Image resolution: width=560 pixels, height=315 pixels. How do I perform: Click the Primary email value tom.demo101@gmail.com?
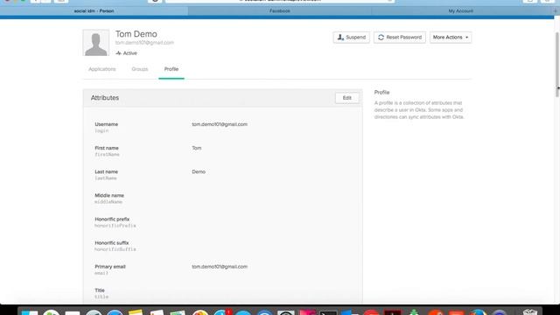click(x=220, y=267)
